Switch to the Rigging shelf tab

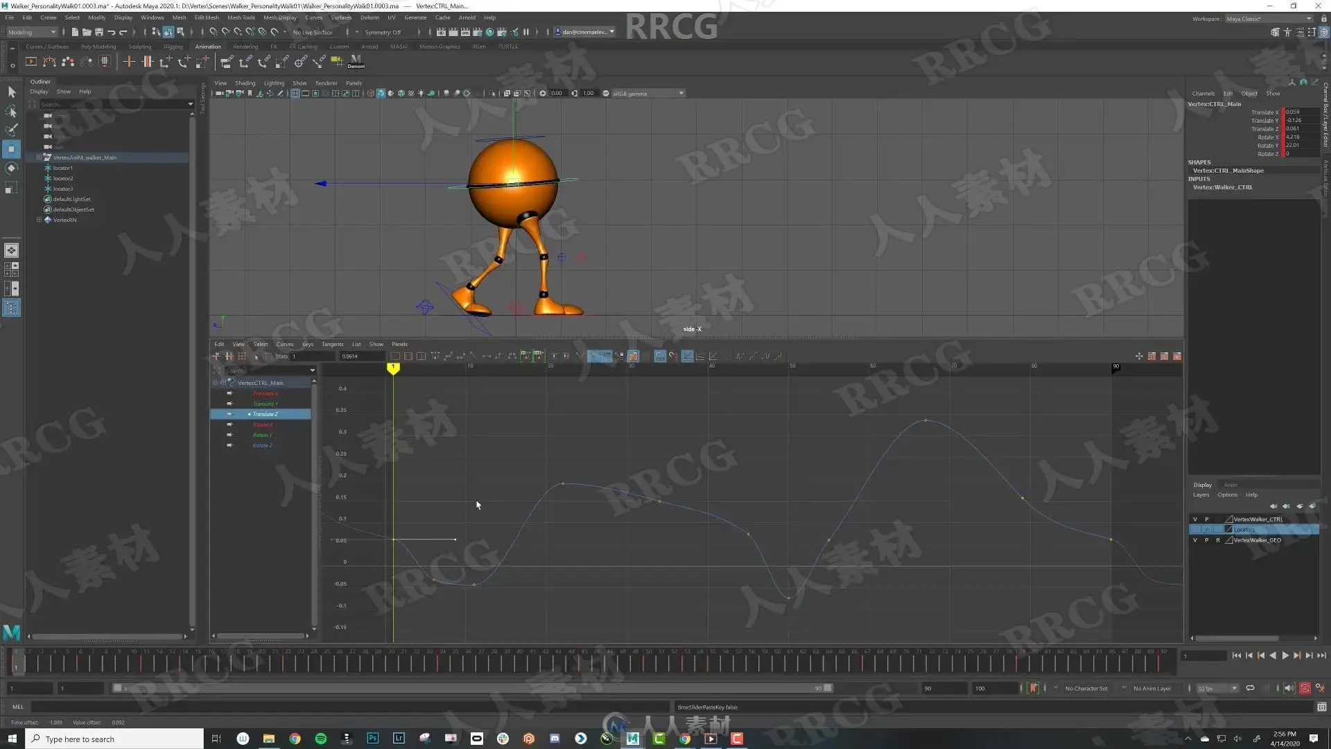173,46
